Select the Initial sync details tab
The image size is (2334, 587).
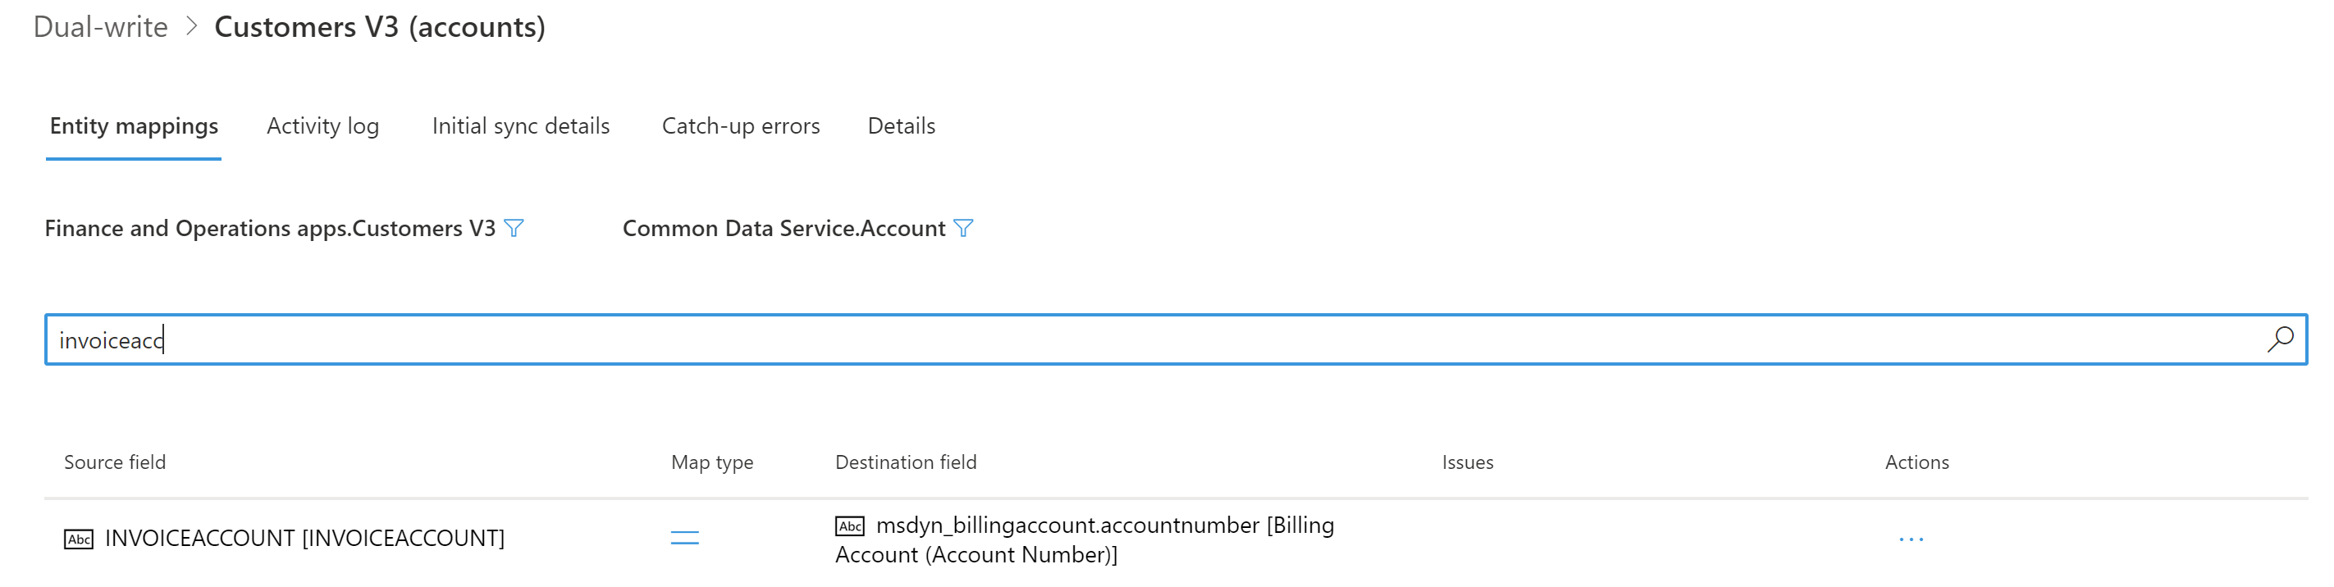[x=521, y=126]
